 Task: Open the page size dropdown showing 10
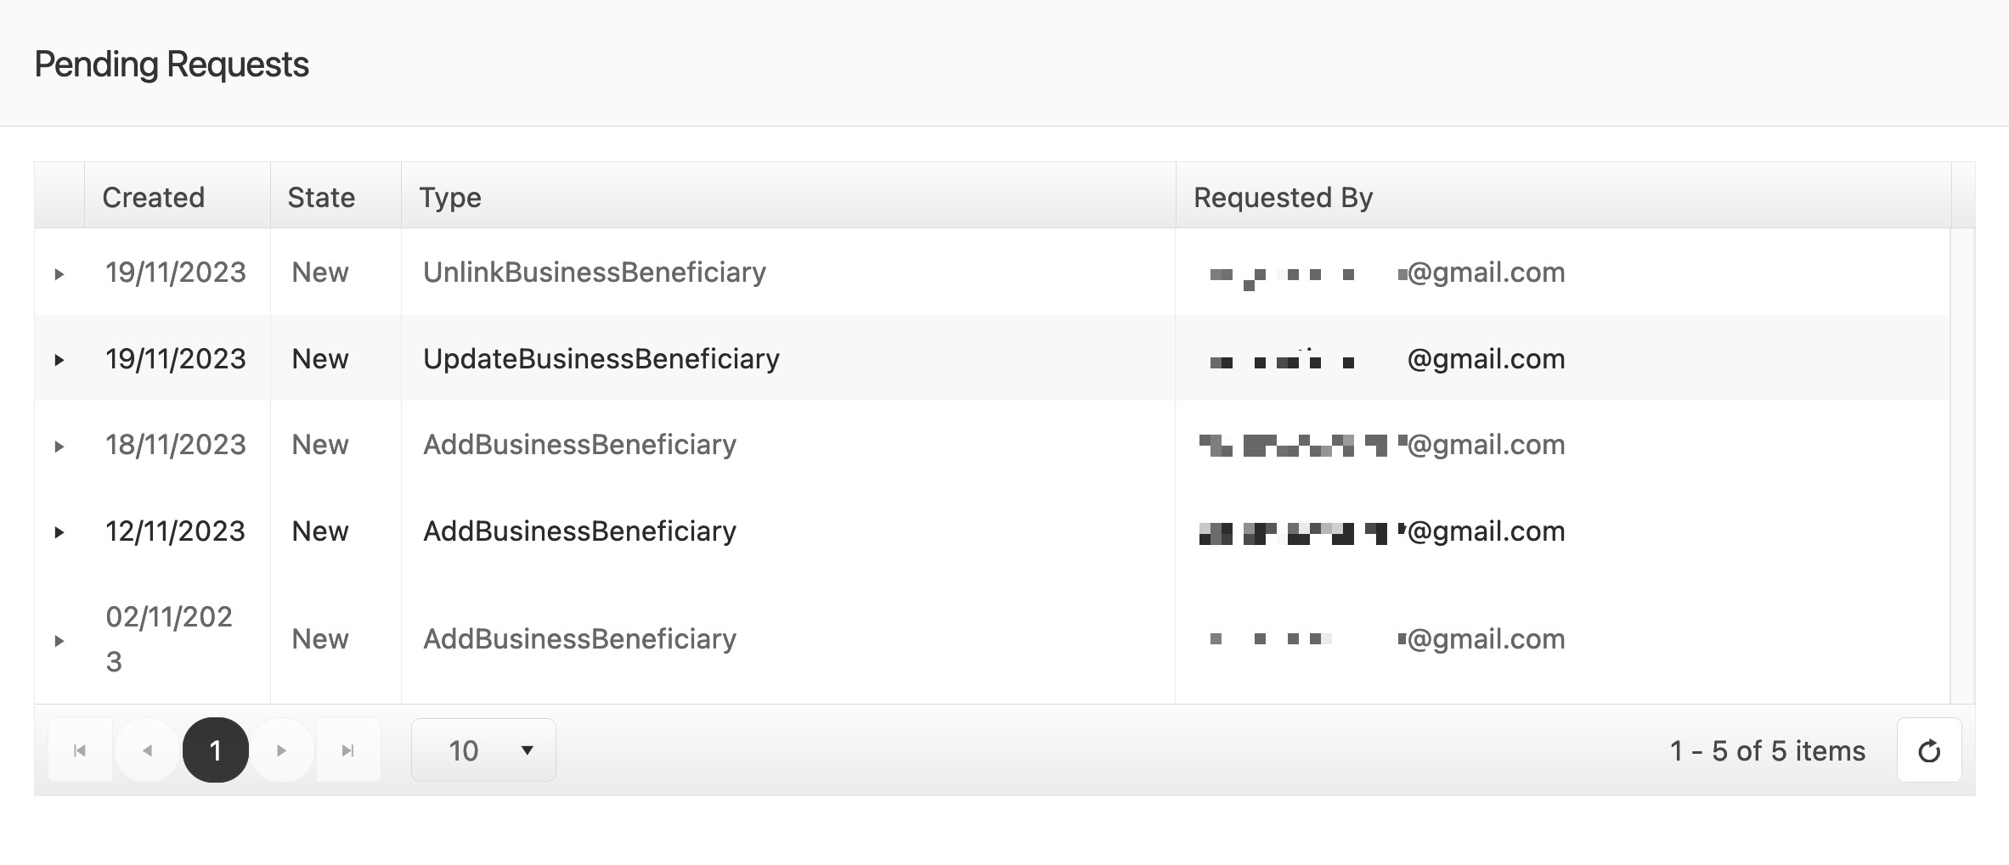pos(483,750)
